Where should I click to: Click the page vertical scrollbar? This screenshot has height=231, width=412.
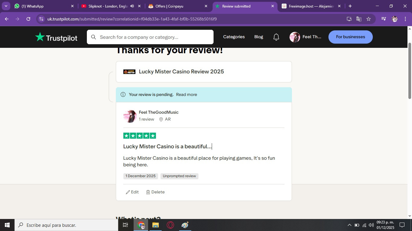[x=410, y=71]
